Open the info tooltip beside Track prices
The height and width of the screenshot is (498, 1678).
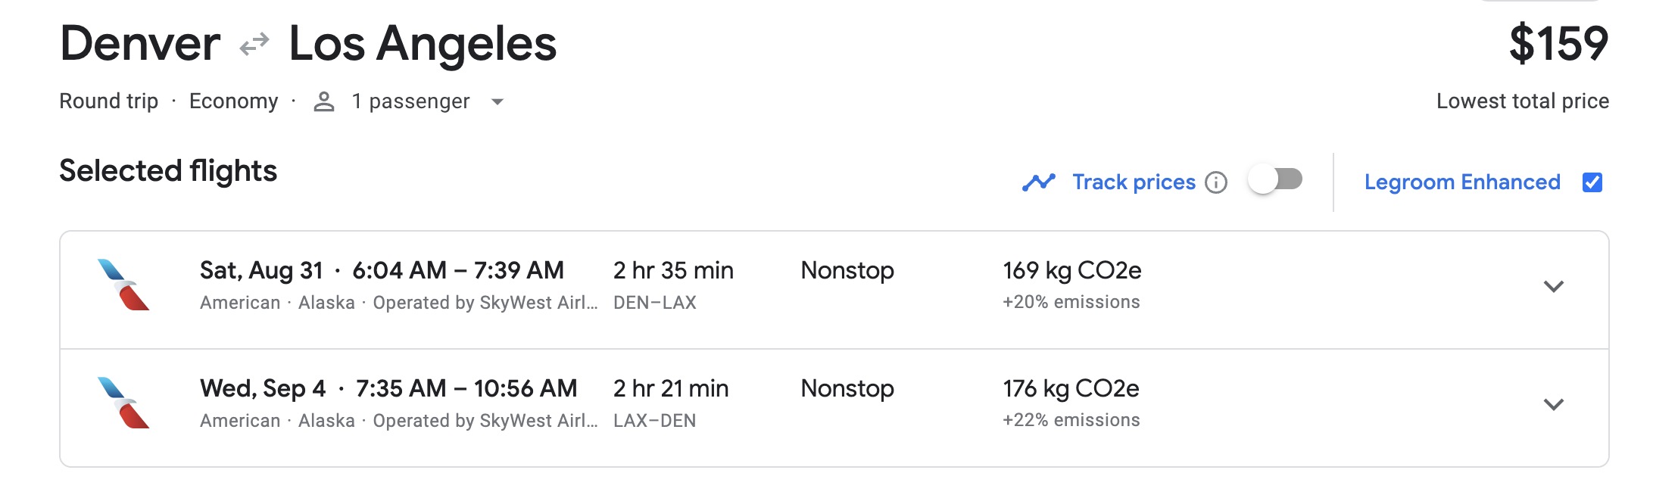click(1218, 182)
